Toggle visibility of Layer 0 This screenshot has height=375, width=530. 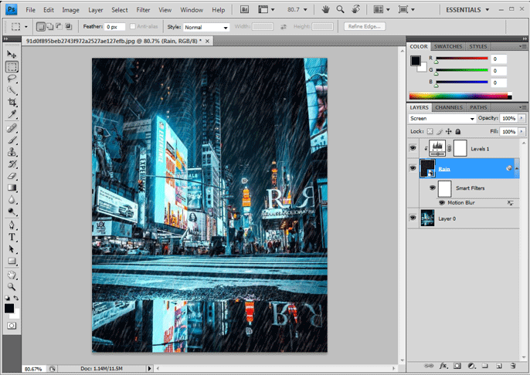(x=413, y=218)
